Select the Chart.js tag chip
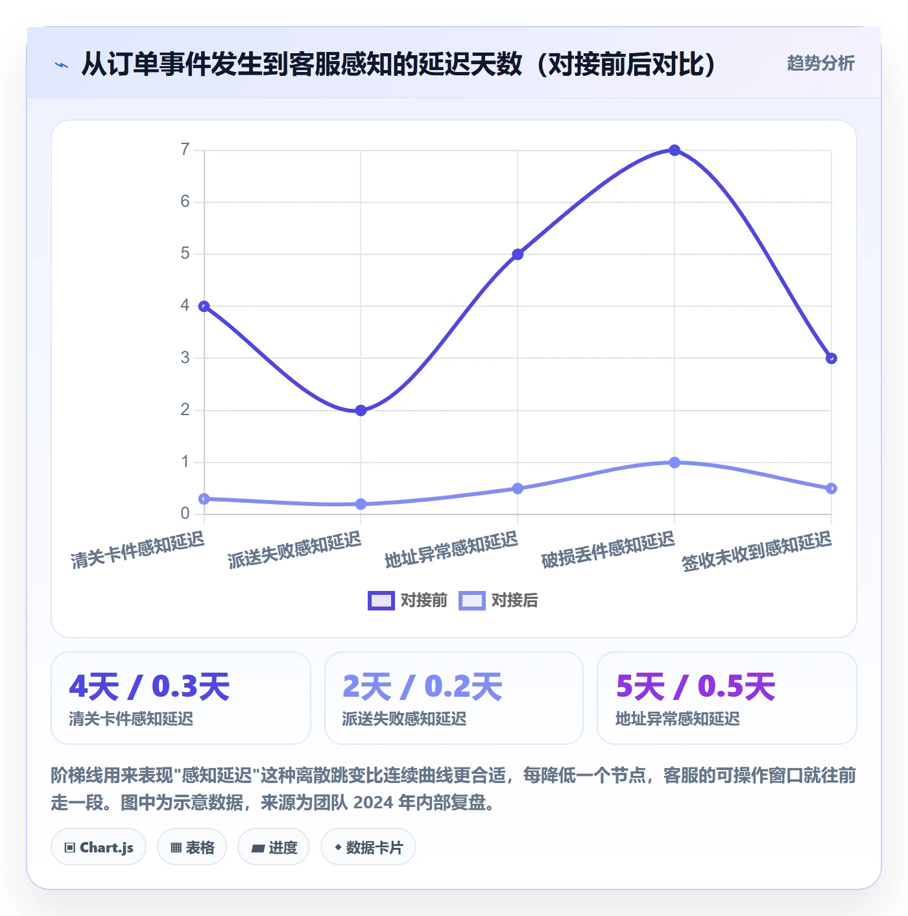This screenshot has height=916, width=908. point(99,847)
